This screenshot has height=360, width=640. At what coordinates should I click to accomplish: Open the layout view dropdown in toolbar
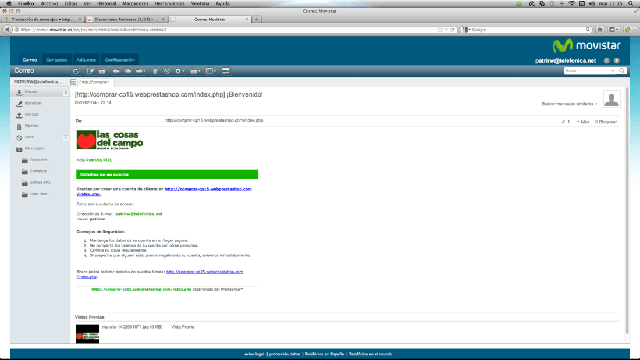point(211,71)
